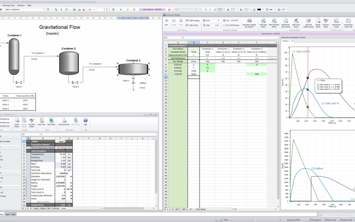Image resolution: width=355 pixels, height=222 pixels.
Task: Pause the dynamic simulation
Action: 174,22
